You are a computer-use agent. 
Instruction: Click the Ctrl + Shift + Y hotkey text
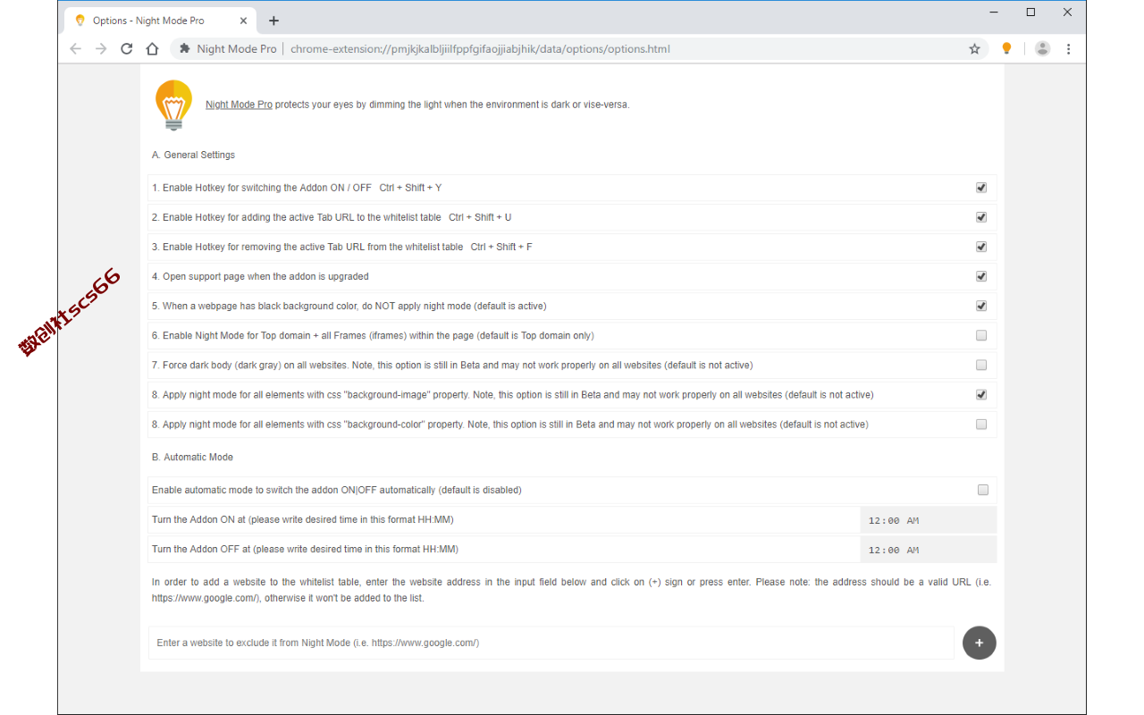click(410, 188)
